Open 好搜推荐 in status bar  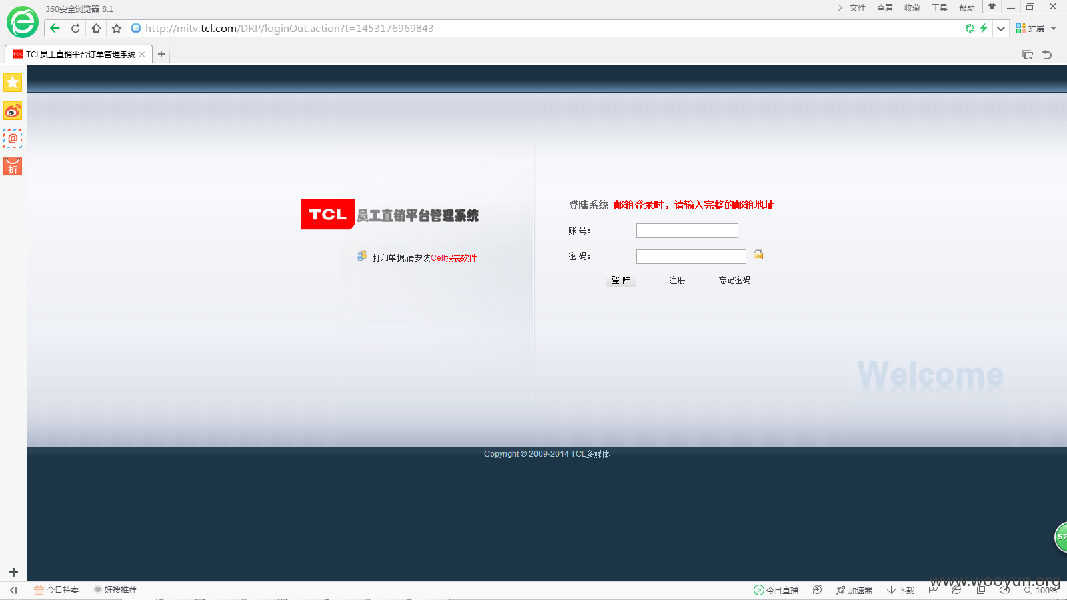(x=115, y=590)
